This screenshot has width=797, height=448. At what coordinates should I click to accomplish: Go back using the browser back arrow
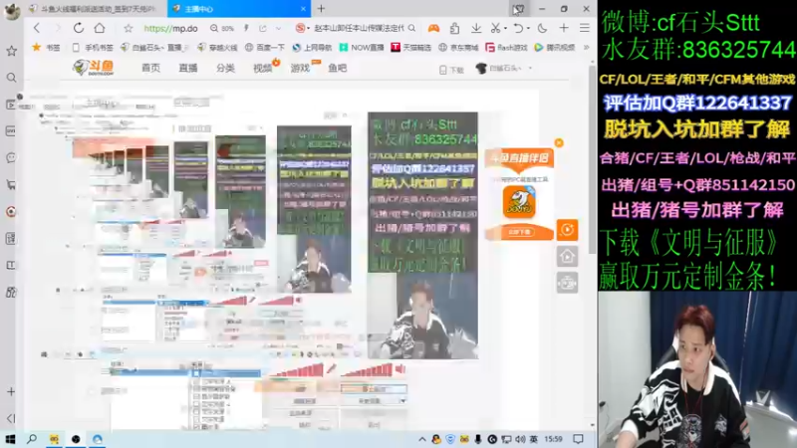coord(37,28)
